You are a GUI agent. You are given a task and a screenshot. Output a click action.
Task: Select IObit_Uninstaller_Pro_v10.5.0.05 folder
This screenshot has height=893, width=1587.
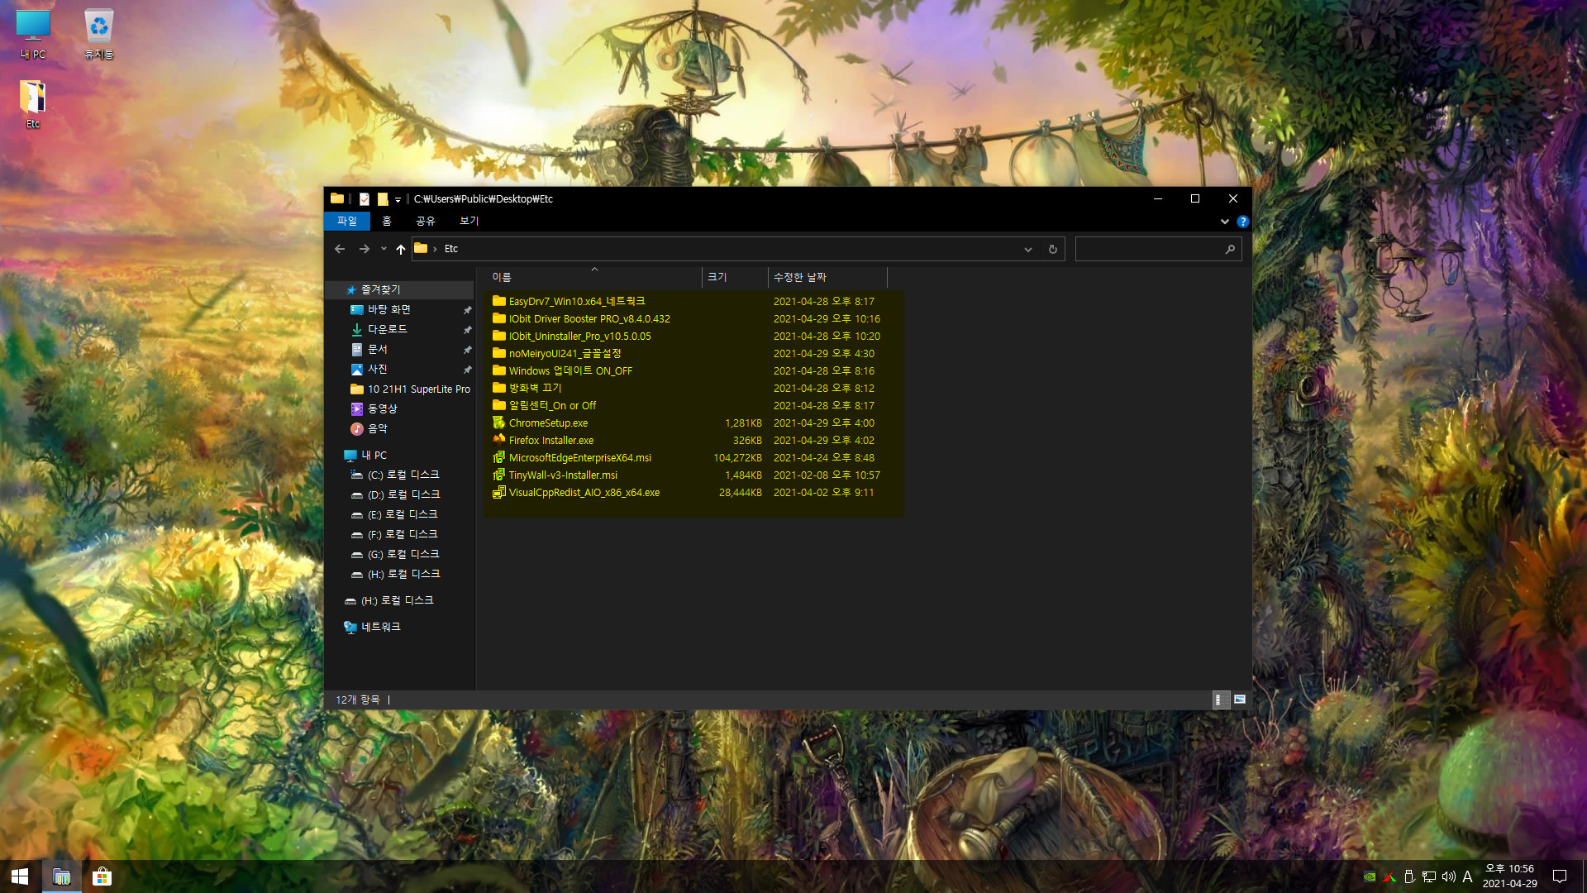click(x=579, y=336)
